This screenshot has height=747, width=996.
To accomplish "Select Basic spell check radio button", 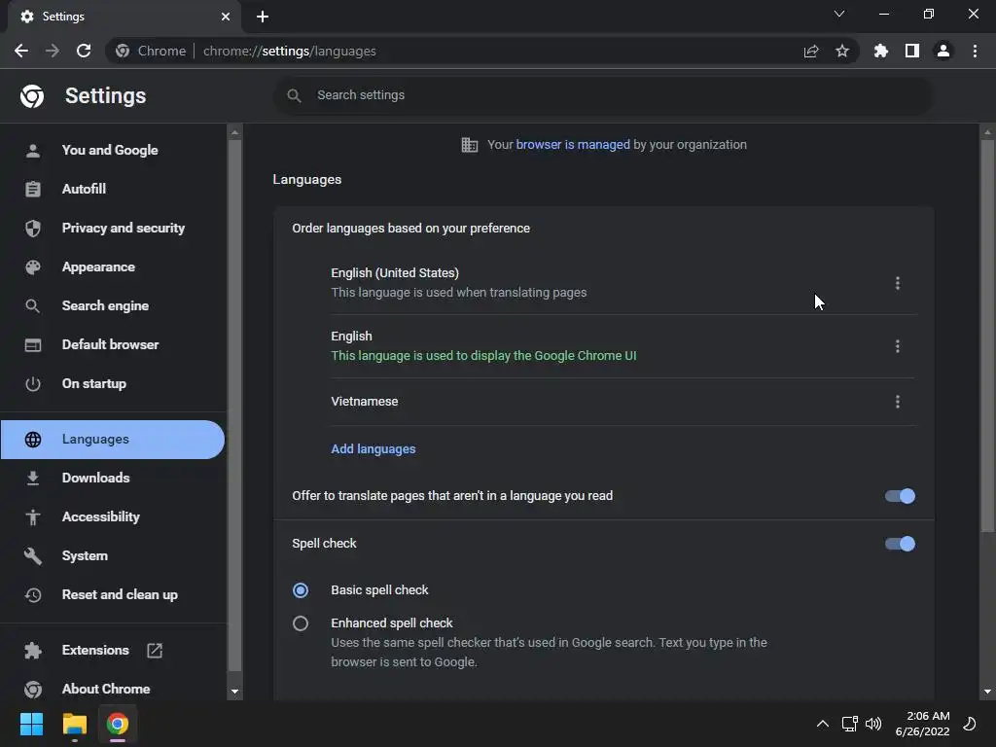I will coord(301,590).
